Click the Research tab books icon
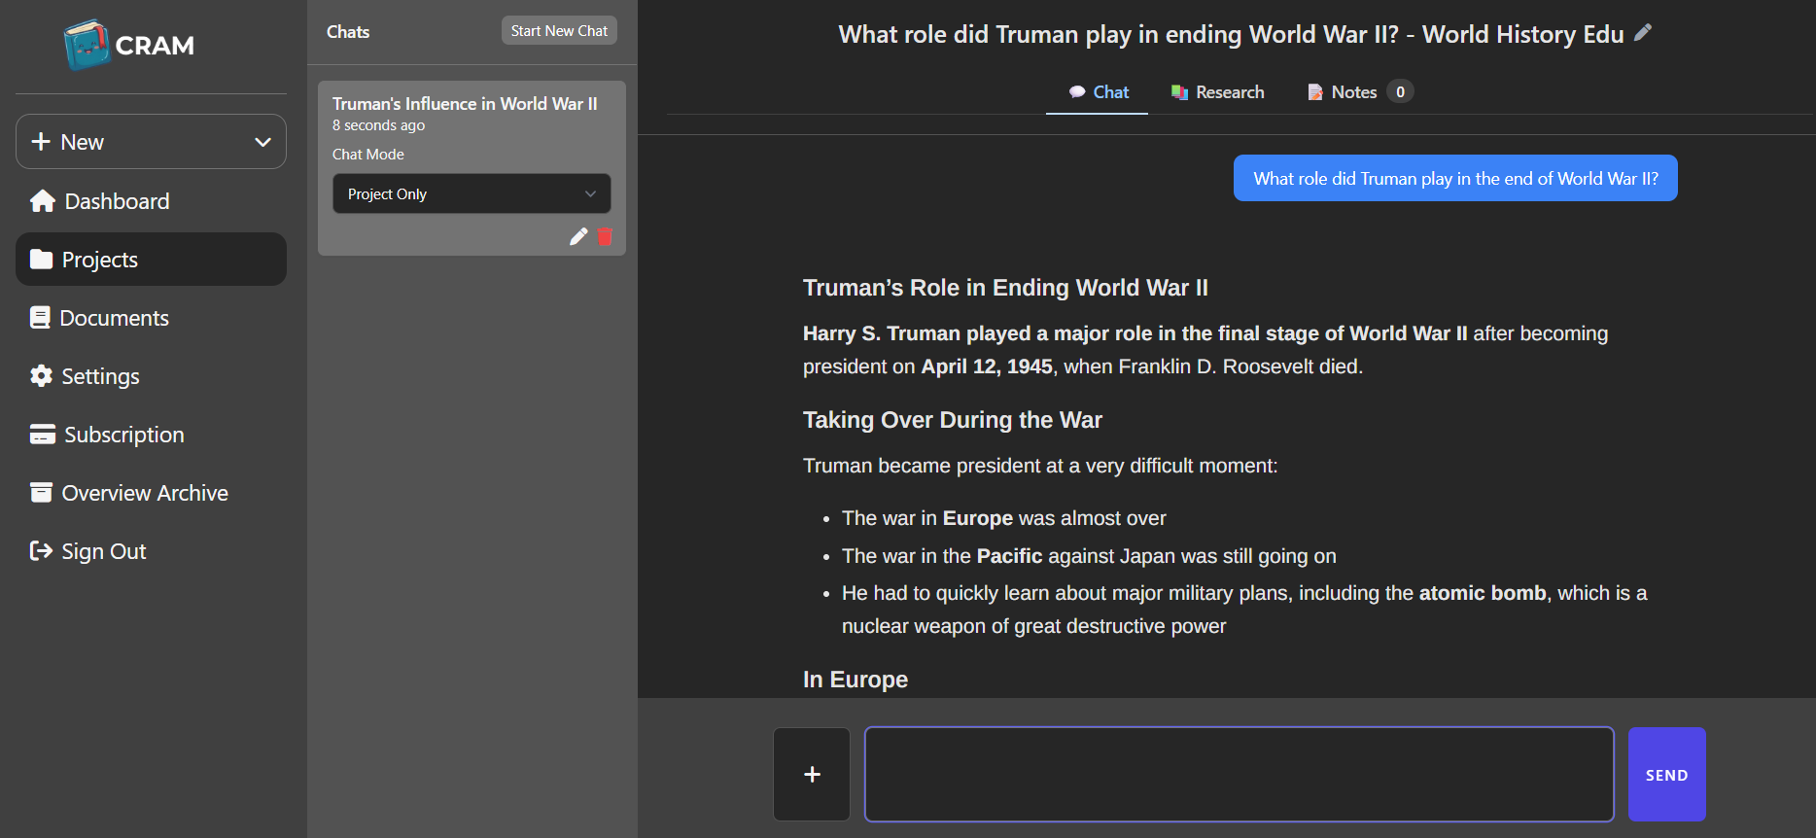This screenshot has width=1816, height=838. (1179, 92)
